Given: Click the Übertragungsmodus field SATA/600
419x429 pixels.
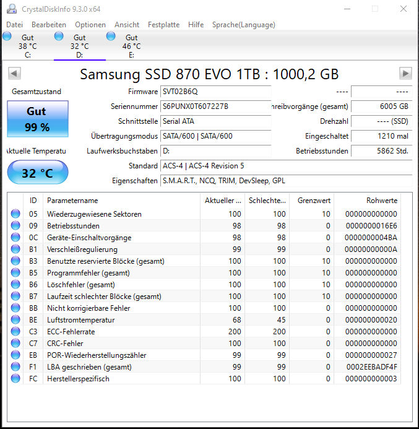Looking at the screenshot, I should point(215,136).
